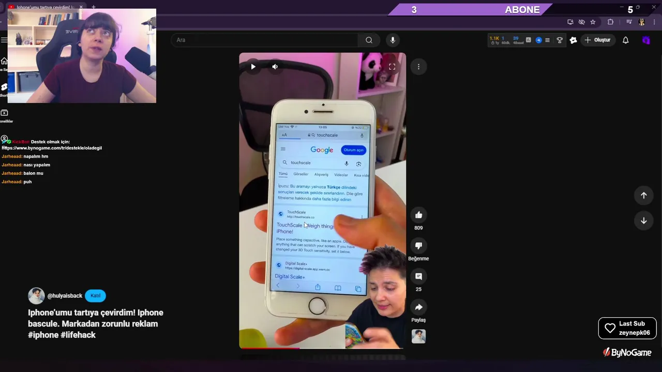The width and height of the screenshot is (662, 372).
Task: Open the comments showing 25
Action: (418, 276)
